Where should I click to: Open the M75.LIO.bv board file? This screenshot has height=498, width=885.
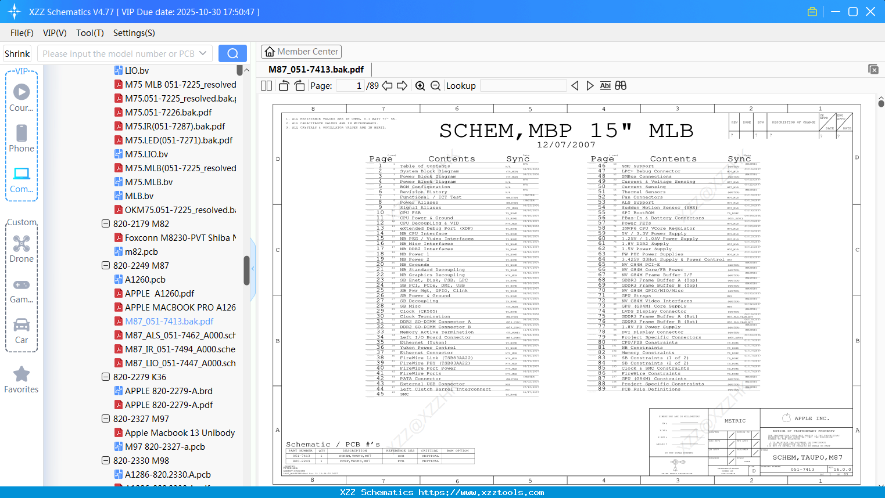pyautogui.click(x=146, y=154)
